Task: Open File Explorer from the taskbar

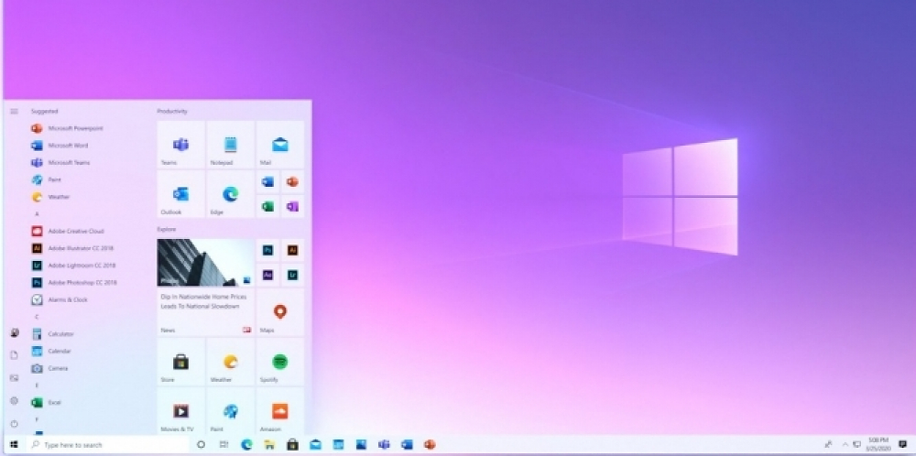Action: pos(269,445)
